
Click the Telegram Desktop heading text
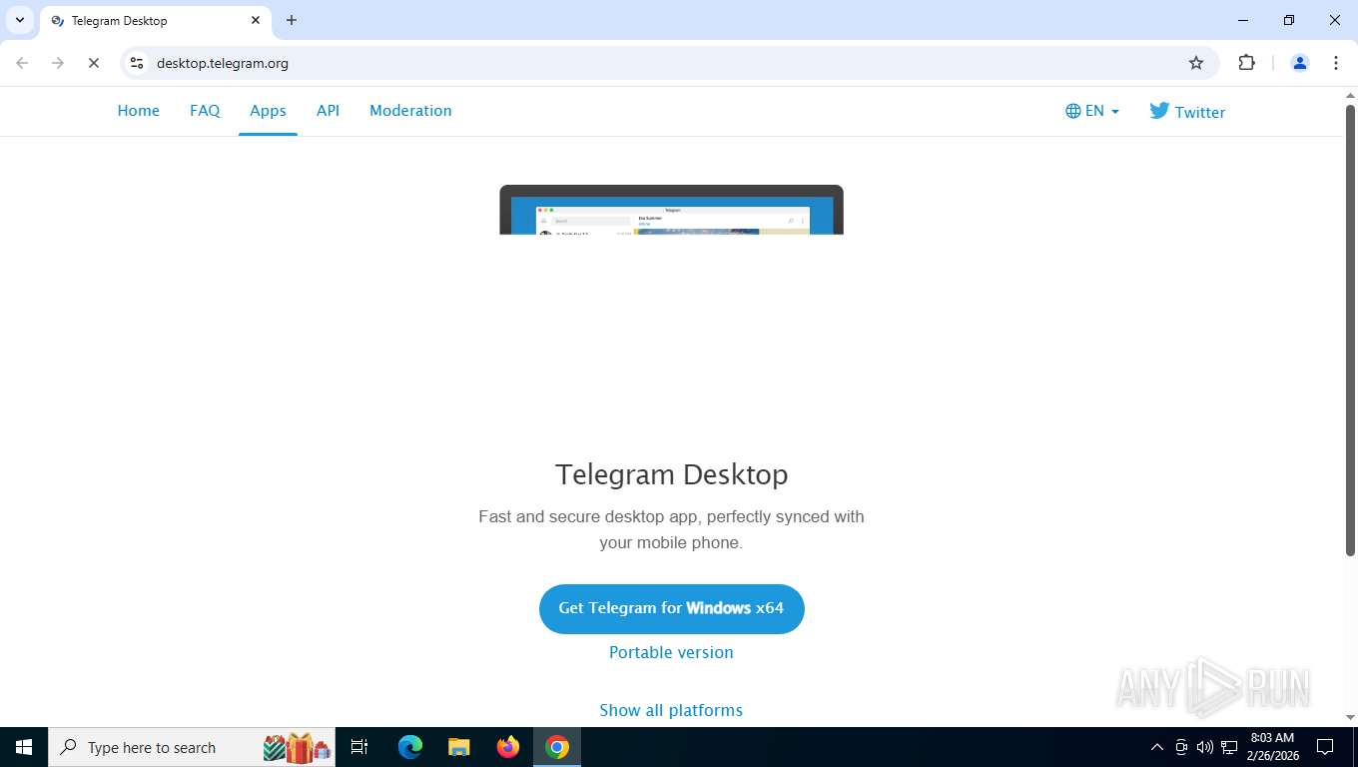pos(671,474)
